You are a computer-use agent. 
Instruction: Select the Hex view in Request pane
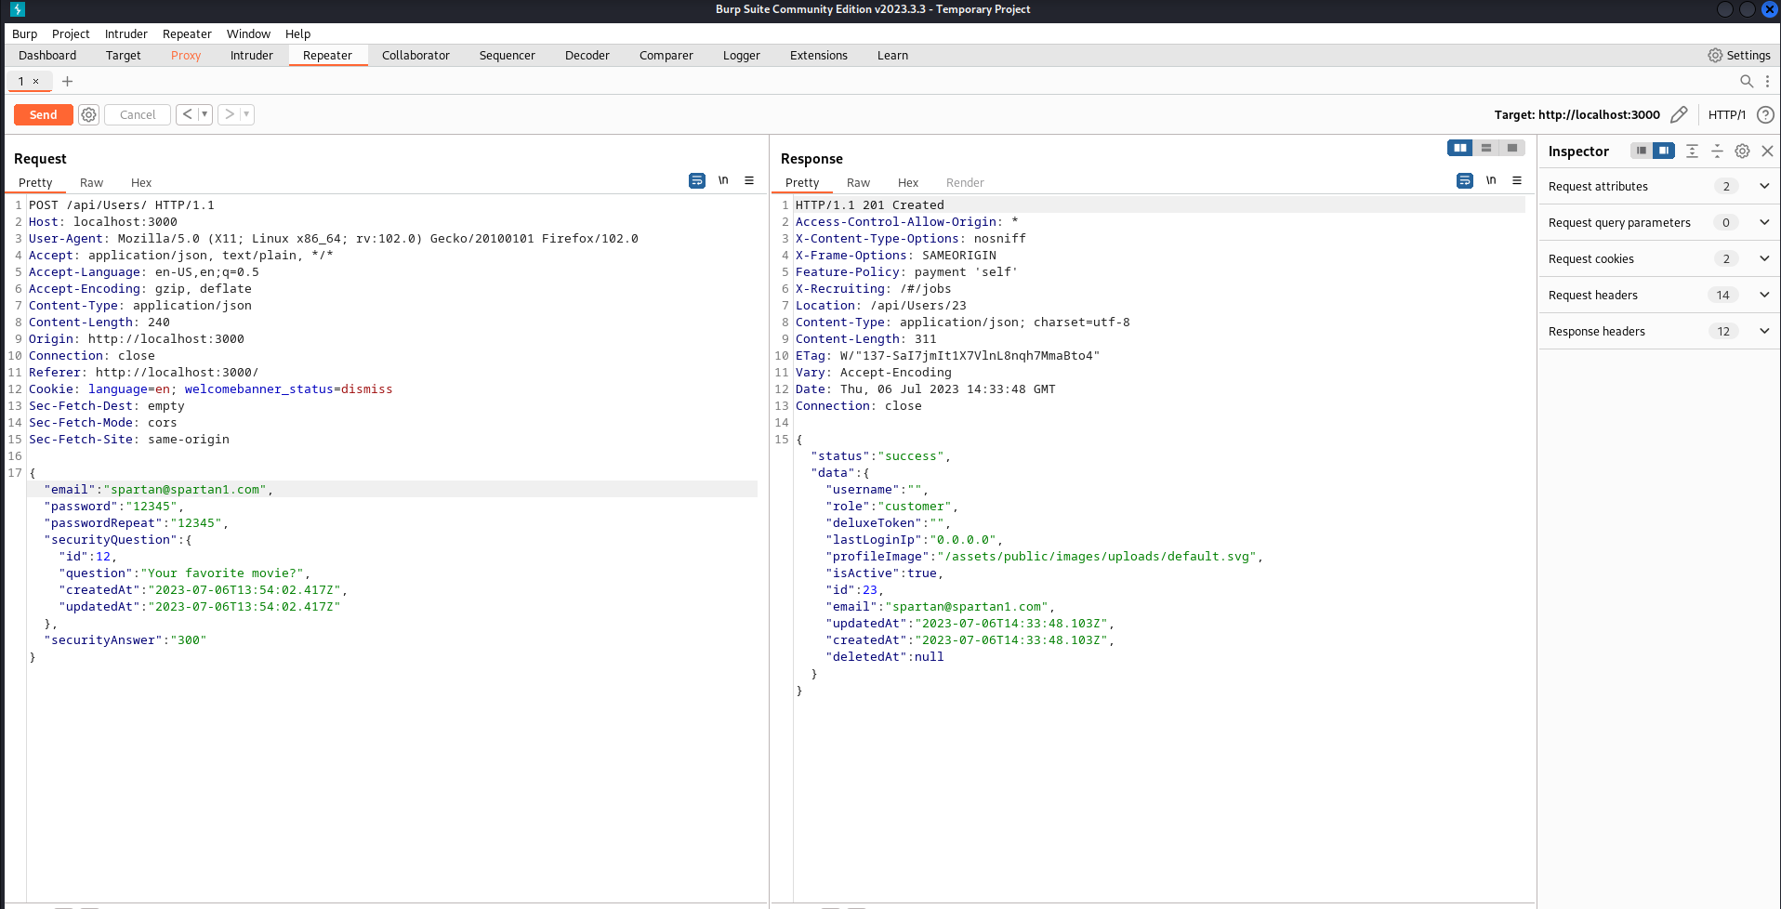pyautogui.click(x=141, y=182)
